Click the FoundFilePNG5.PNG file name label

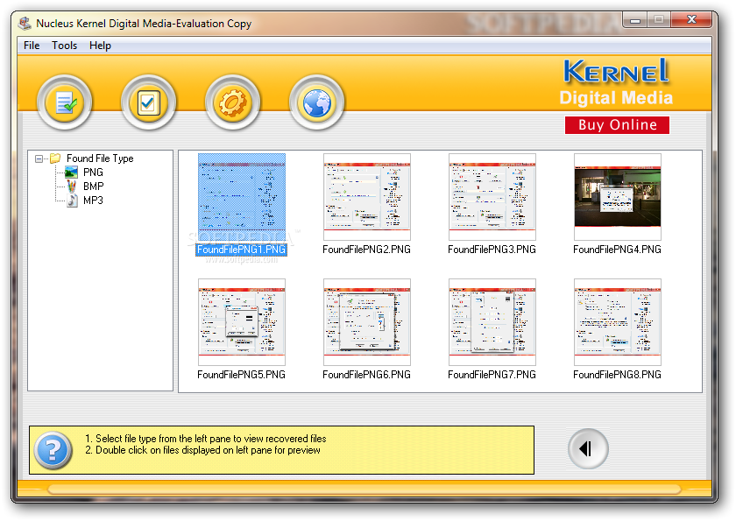pyautogui.click(x=241, y=375)
